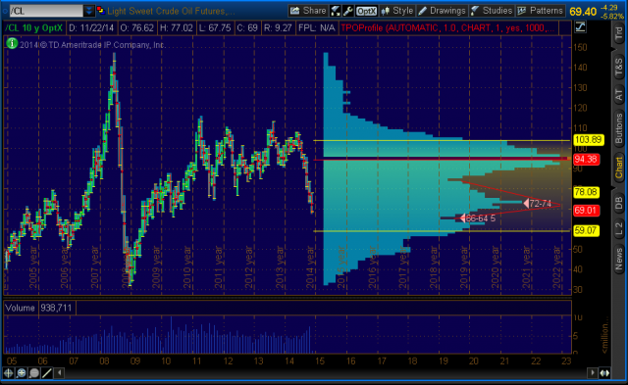
Task: Click the 69.01 red price label
Action: (x=586, y=211)
